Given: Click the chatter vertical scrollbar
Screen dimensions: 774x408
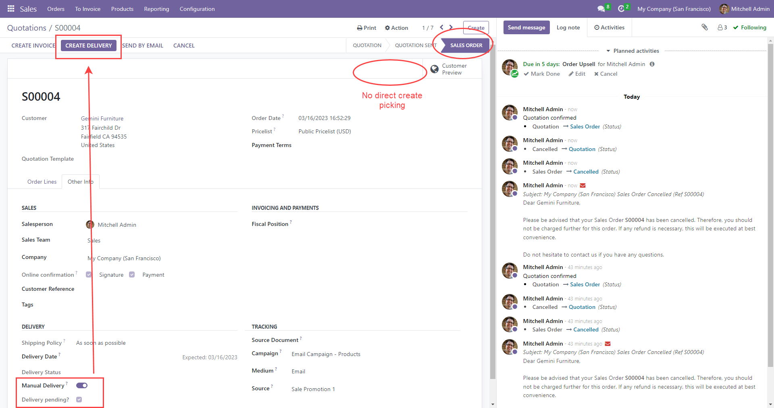Looking at the screenshot, I should [770, 205].
